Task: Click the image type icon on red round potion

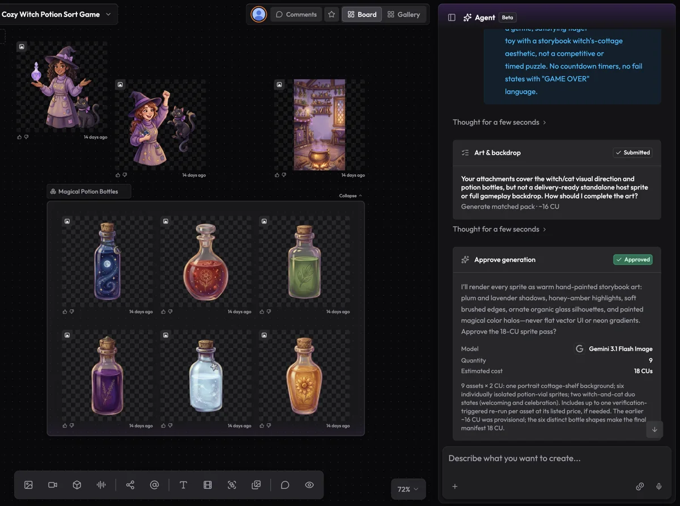Action: [165, 221]
